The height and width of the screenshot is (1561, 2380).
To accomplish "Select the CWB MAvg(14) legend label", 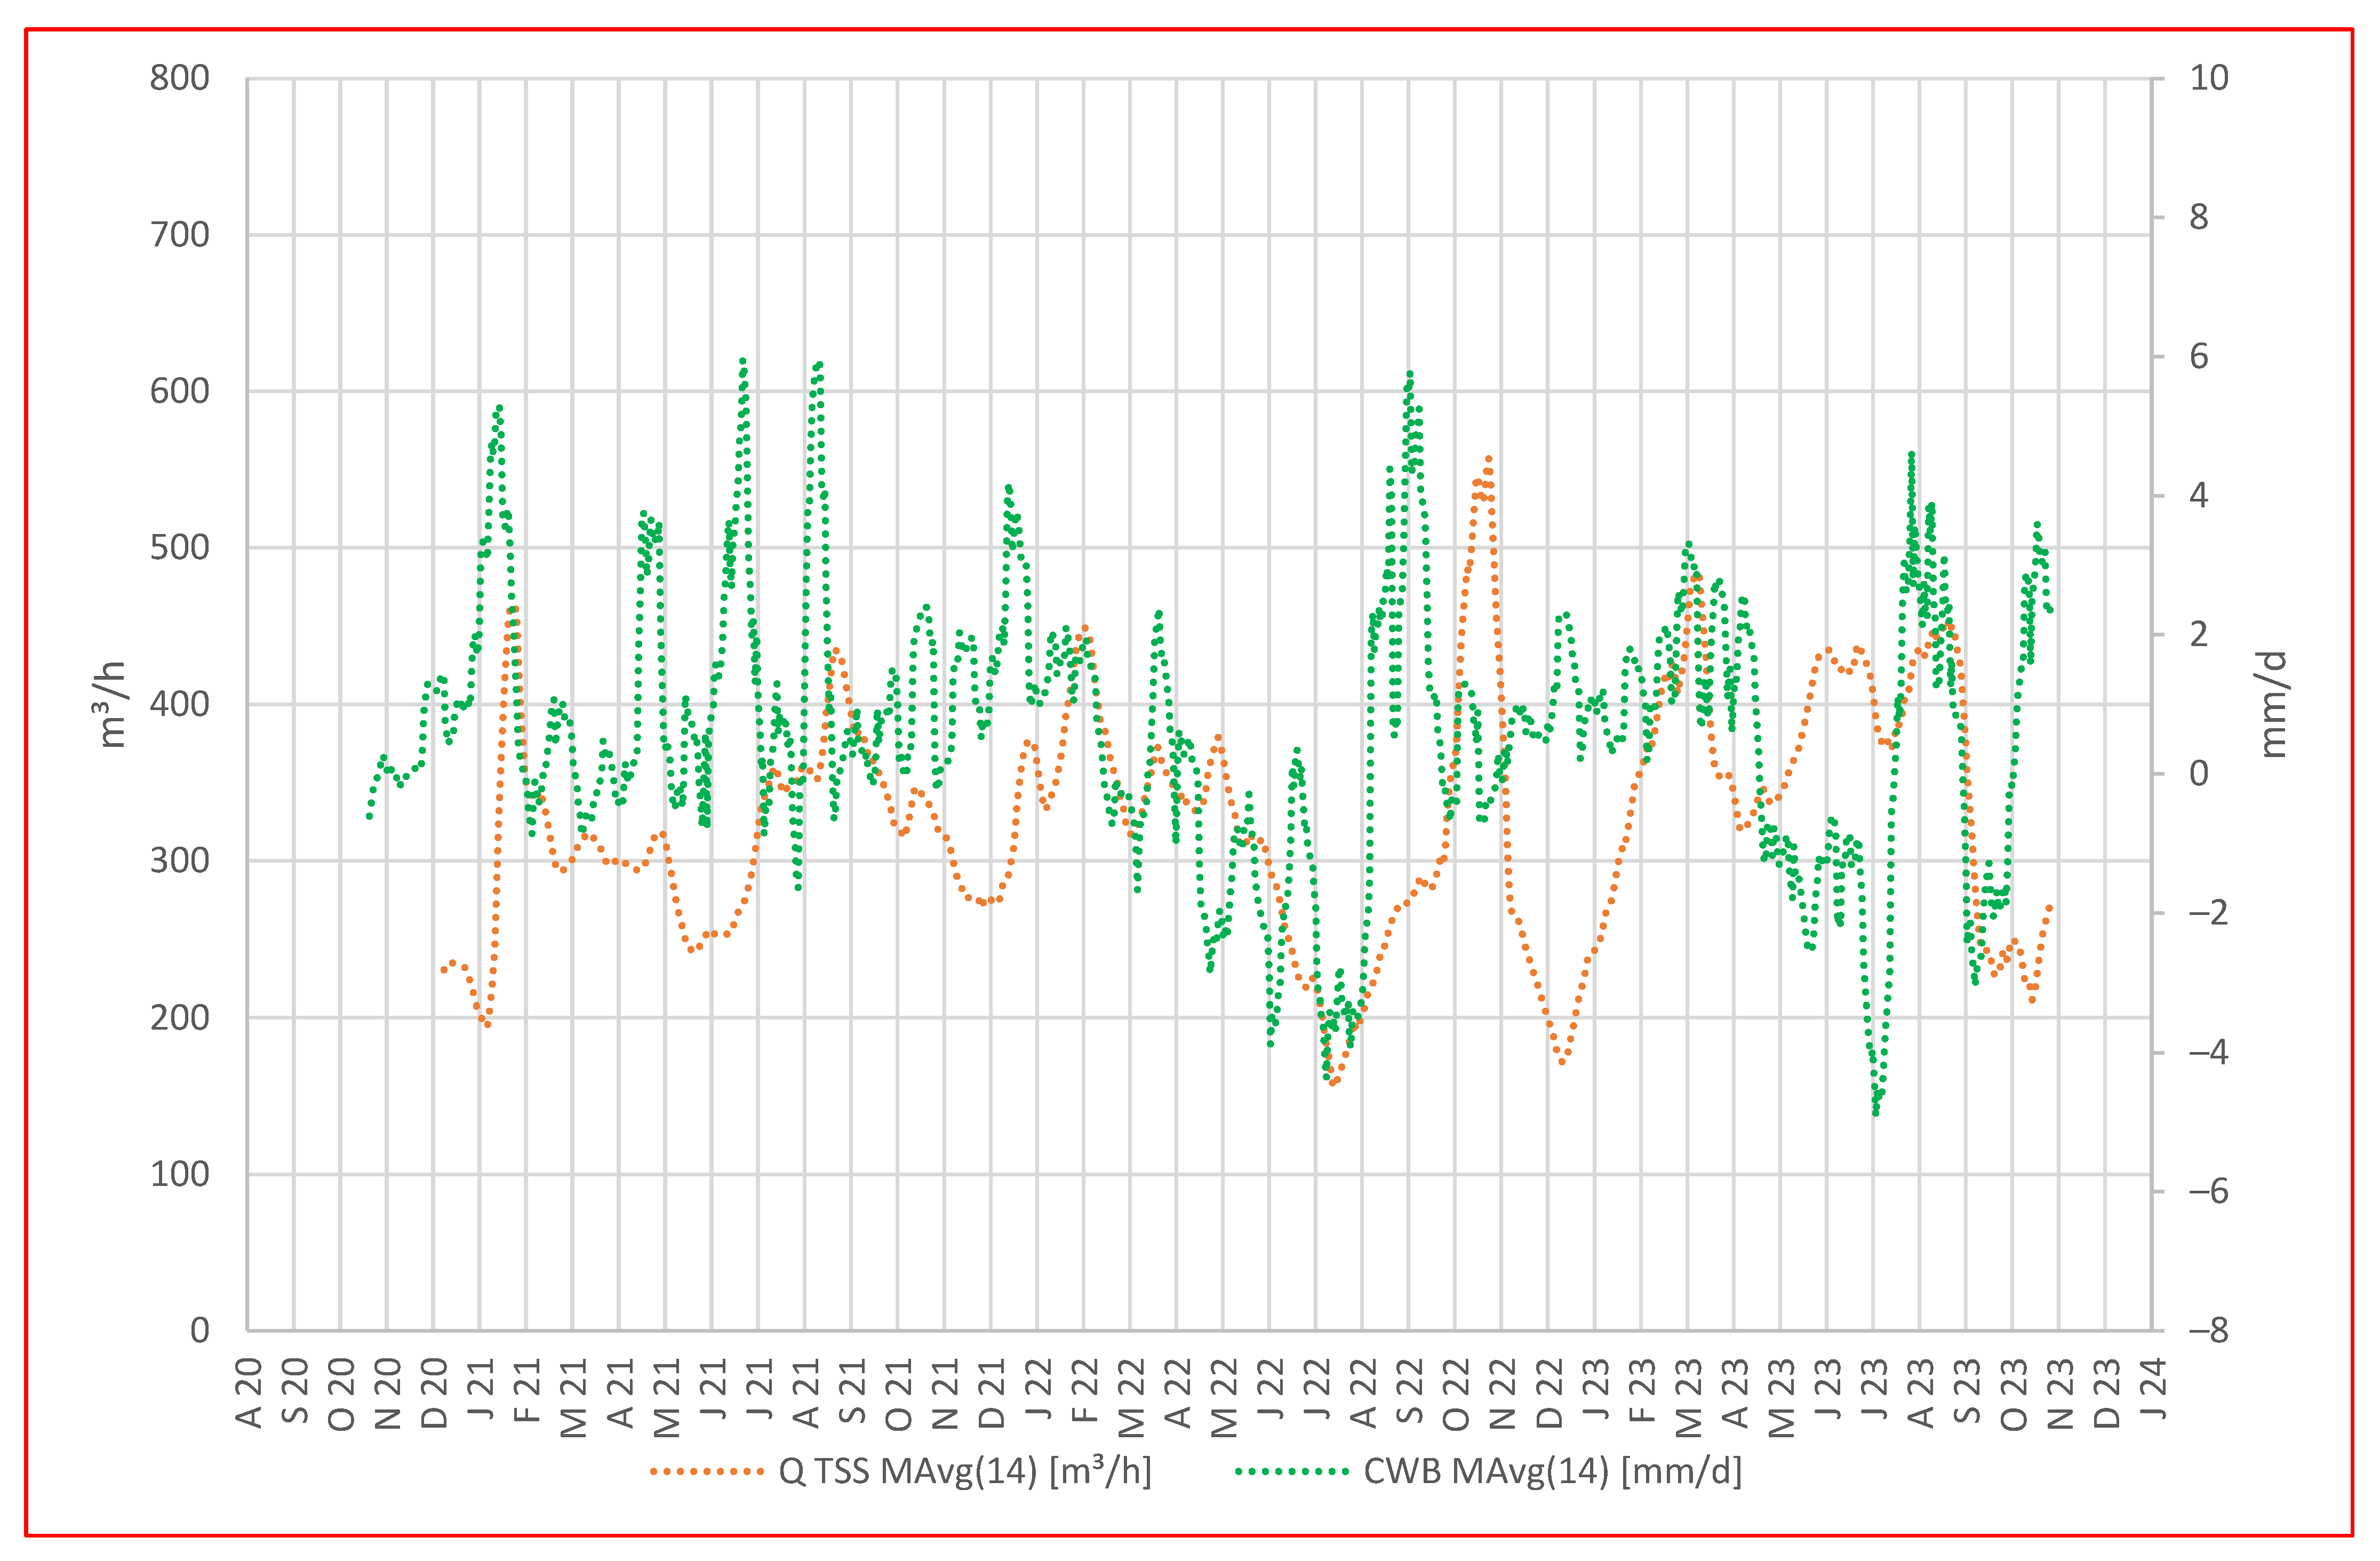I will pyautogui.click(x=1552, y=1472).
